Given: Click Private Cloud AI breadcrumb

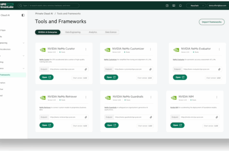Looking at the screenshot, I should [44, 13].
